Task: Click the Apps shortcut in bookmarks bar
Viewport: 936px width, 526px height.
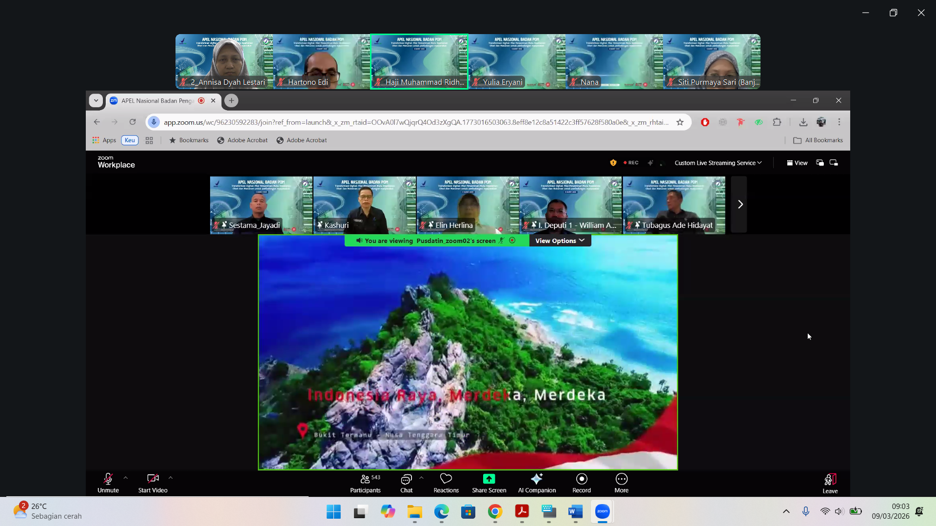Action: pyautogui.click(x=104, y=140)
